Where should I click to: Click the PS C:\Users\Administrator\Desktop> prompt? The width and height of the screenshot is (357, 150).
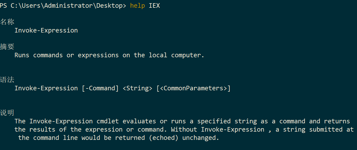coord(63,6)
